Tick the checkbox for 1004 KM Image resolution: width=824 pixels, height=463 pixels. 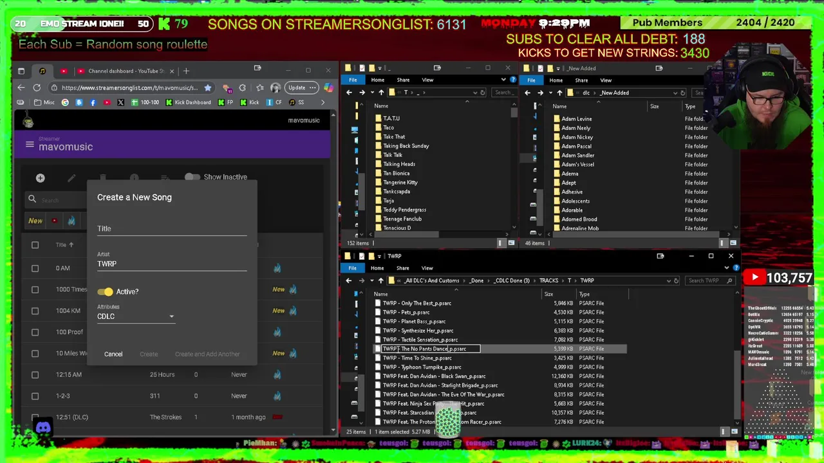point(35,311)
